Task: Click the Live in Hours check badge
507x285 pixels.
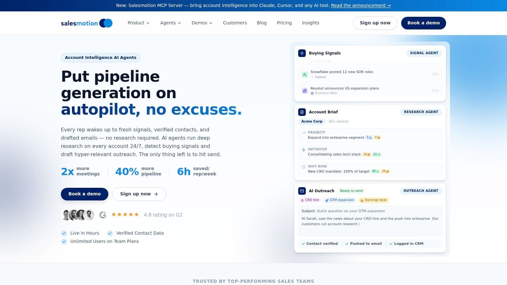Action: click(x=64, y=233)
